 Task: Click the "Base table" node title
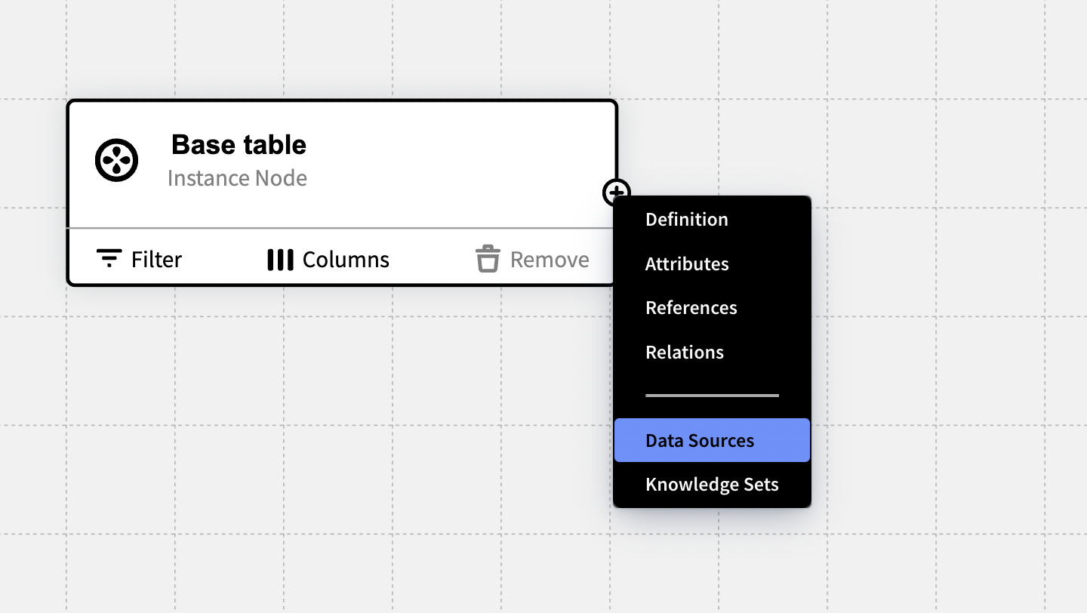(239, 144)
